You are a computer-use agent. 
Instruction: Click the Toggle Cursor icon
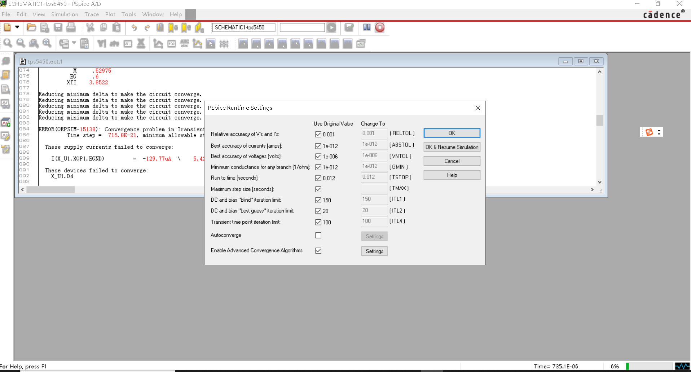pyautogui.click(x=211, y=44)
